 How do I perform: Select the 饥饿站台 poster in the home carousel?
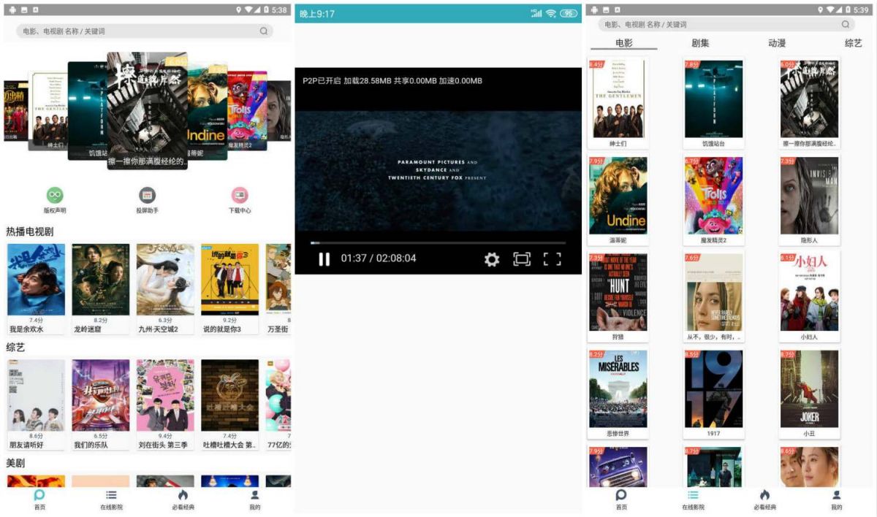tap(88, 110)
